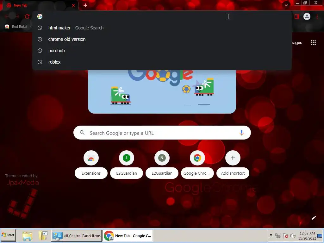
Task: Click the back arrow navigation button
Action: coord(7,16)
